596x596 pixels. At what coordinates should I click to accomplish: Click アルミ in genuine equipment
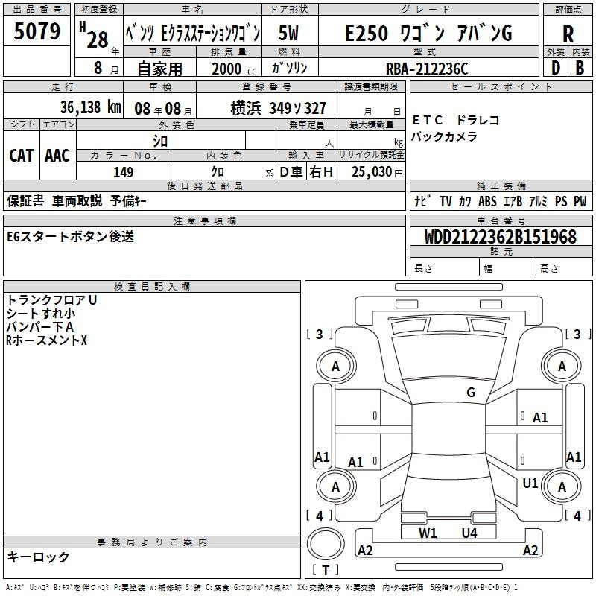pos(538,201)
